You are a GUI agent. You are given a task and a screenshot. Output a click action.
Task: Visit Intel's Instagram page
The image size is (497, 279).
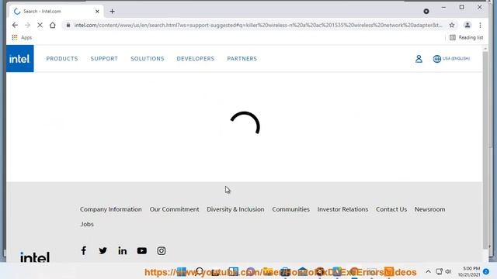tap(162, 250)
